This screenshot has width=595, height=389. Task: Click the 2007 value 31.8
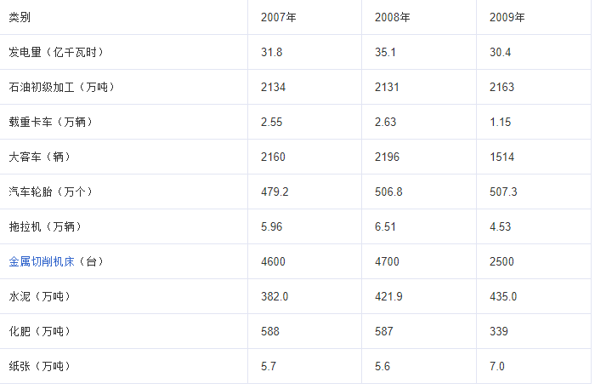pos(272,52)
